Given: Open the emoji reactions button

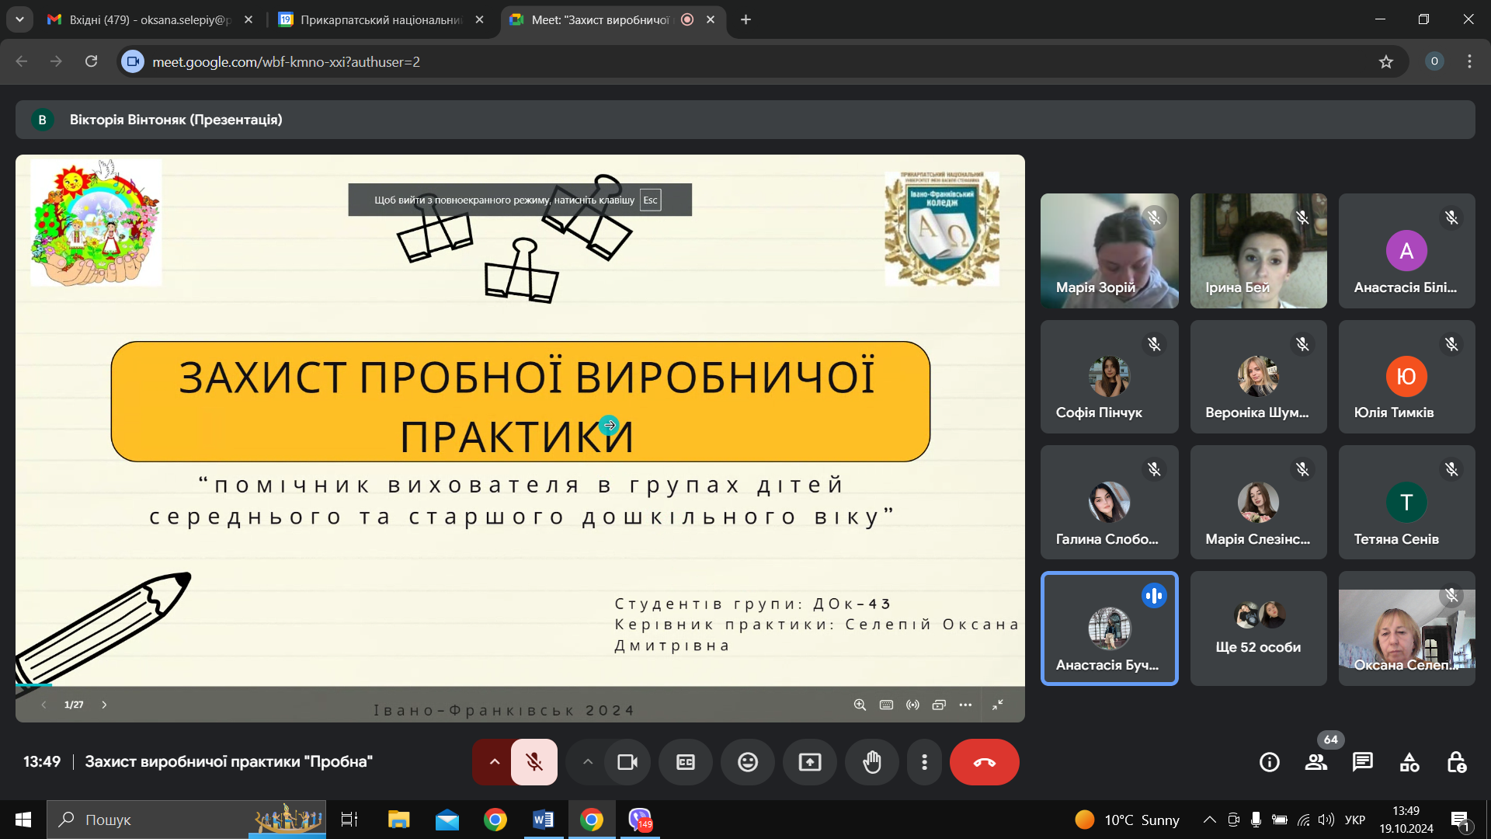Looking at the screenshot, I should (747, 762).
